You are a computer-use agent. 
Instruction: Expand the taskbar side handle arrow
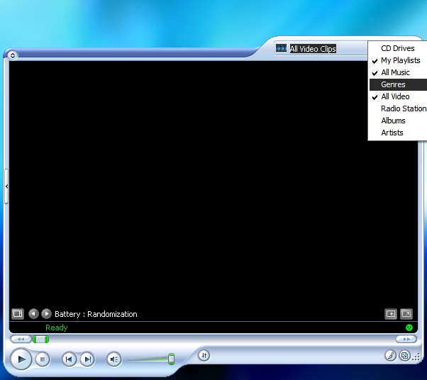[x=6, y=186]
